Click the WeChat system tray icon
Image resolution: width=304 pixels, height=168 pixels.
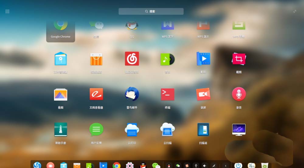(x=178, y=166)
